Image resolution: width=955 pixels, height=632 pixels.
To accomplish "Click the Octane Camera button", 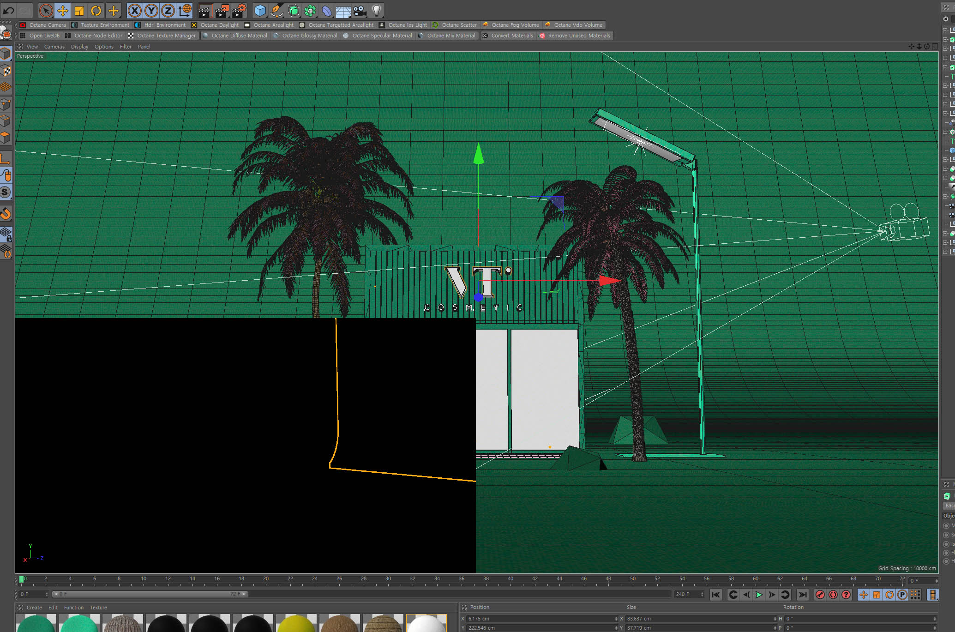I will 43,25.
